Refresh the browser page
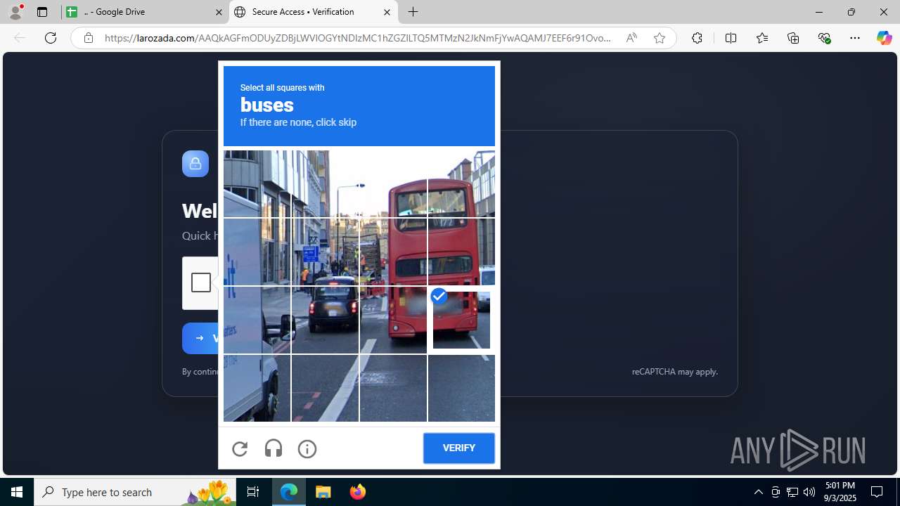900x506 pixels. (51, 38)
